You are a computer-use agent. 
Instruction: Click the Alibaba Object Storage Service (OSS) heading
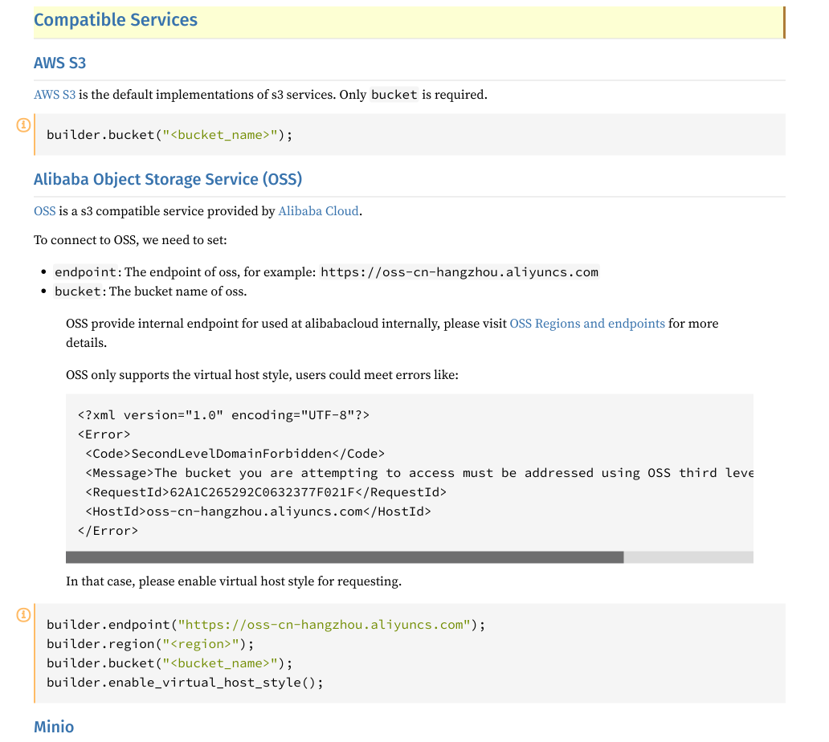tap(168, 179)
